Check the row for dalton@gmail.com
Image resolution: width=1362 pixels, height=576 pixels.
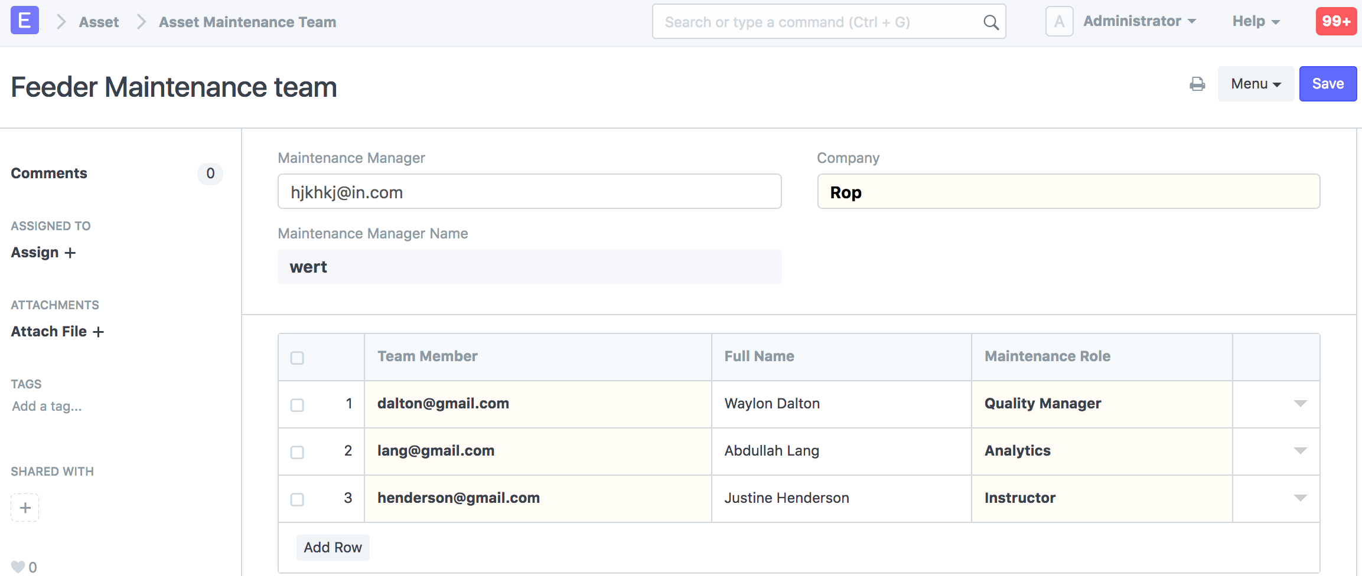coord(297,405)
